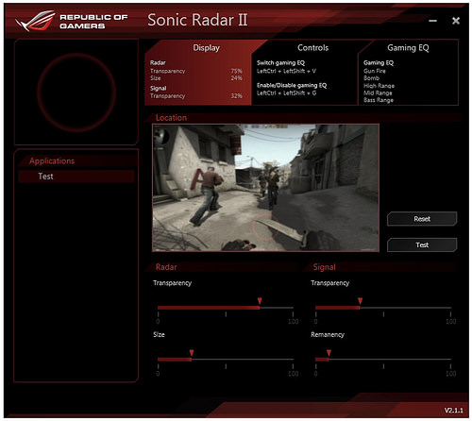Click the Test button beside preview
Screen dimensions: 472x421
pyautogui.click(x=422, y=244)
